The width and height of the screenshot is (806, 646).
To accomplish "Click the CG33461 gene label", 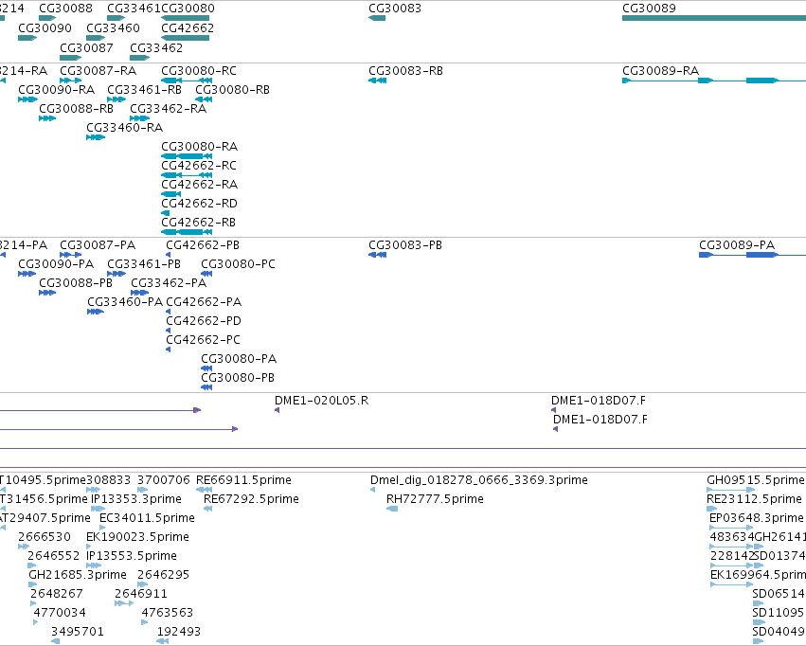I will tap(134, 9).
